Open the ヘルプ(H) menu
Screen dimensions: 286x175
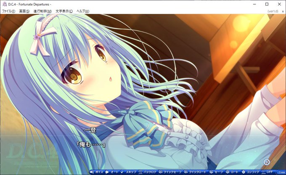83,11
